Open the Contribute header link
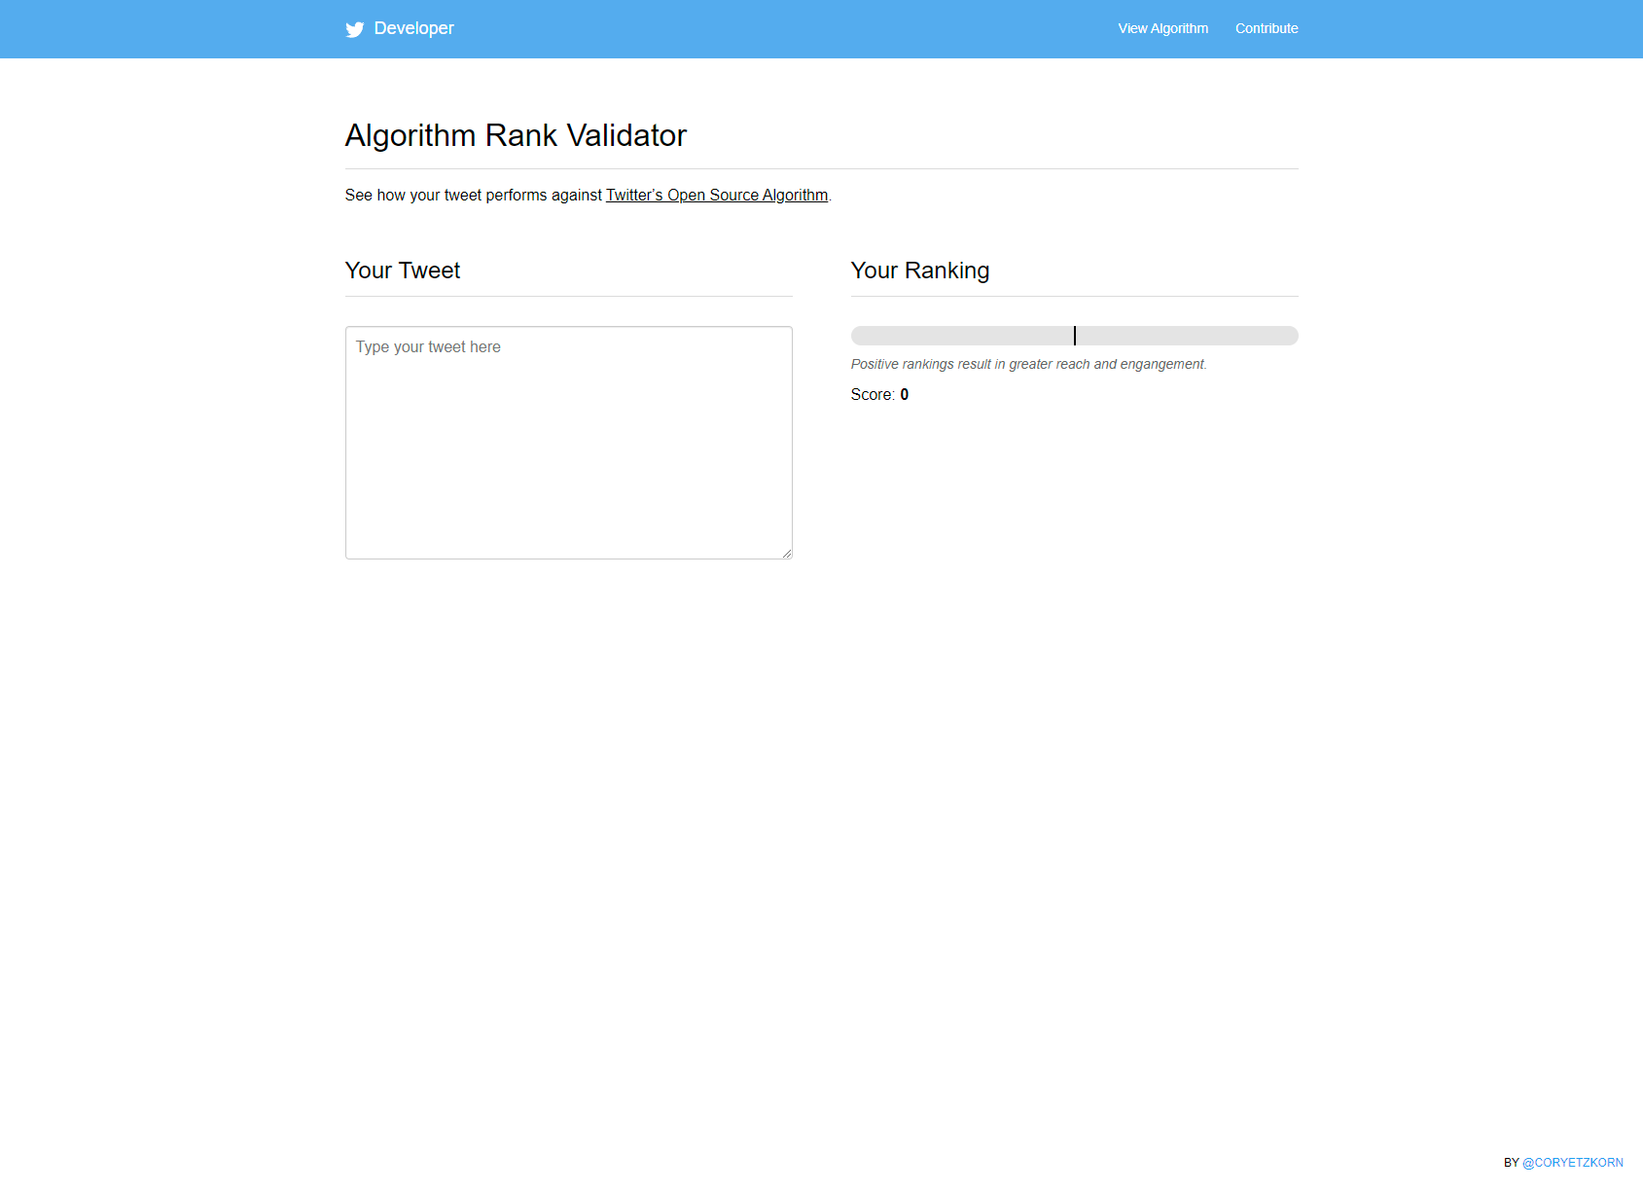1643x1191 pixels. click(x=1267, y=28)
